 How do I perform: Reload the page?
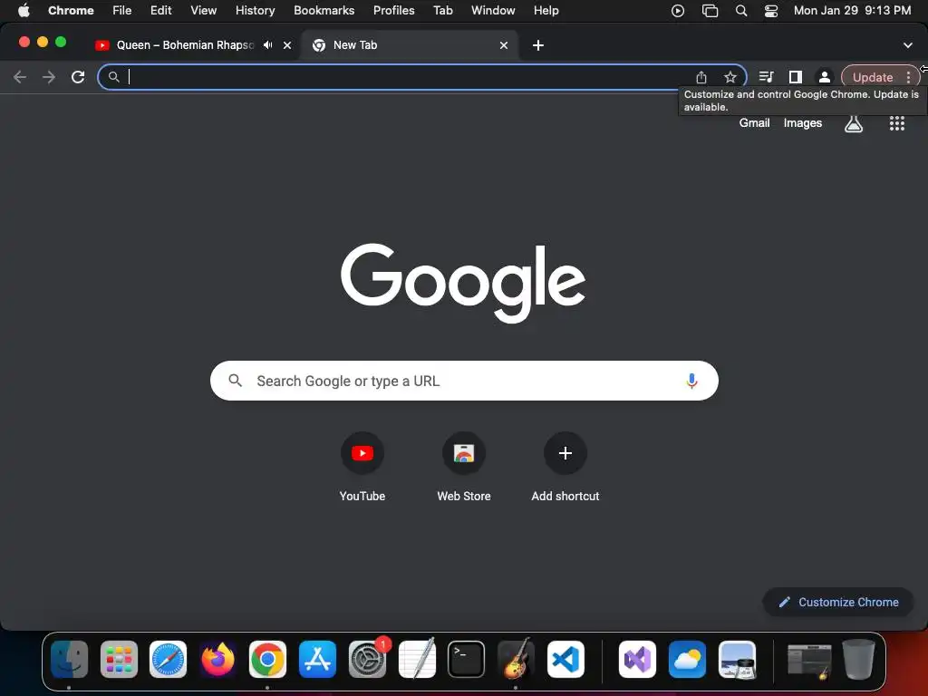click(78, 77)
